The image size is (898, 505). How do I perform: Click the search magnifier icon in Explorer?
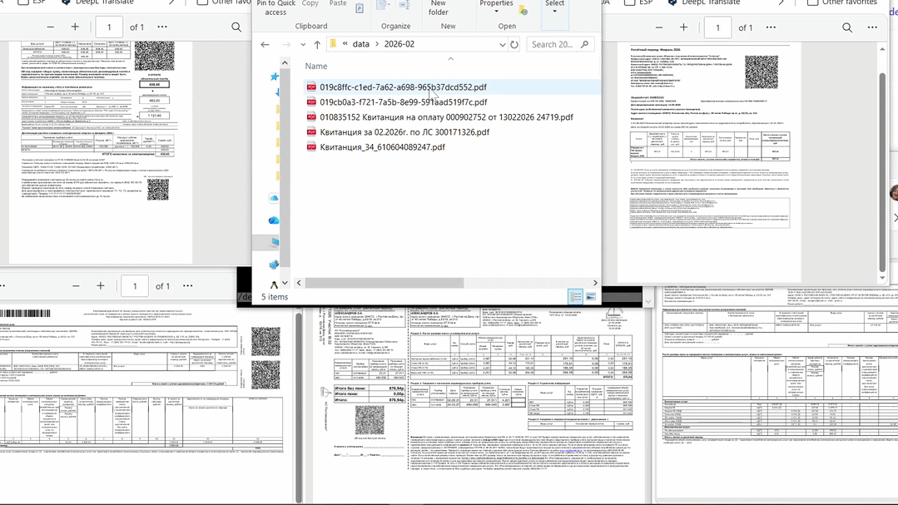pyautogui.click(x=584, y=44)
